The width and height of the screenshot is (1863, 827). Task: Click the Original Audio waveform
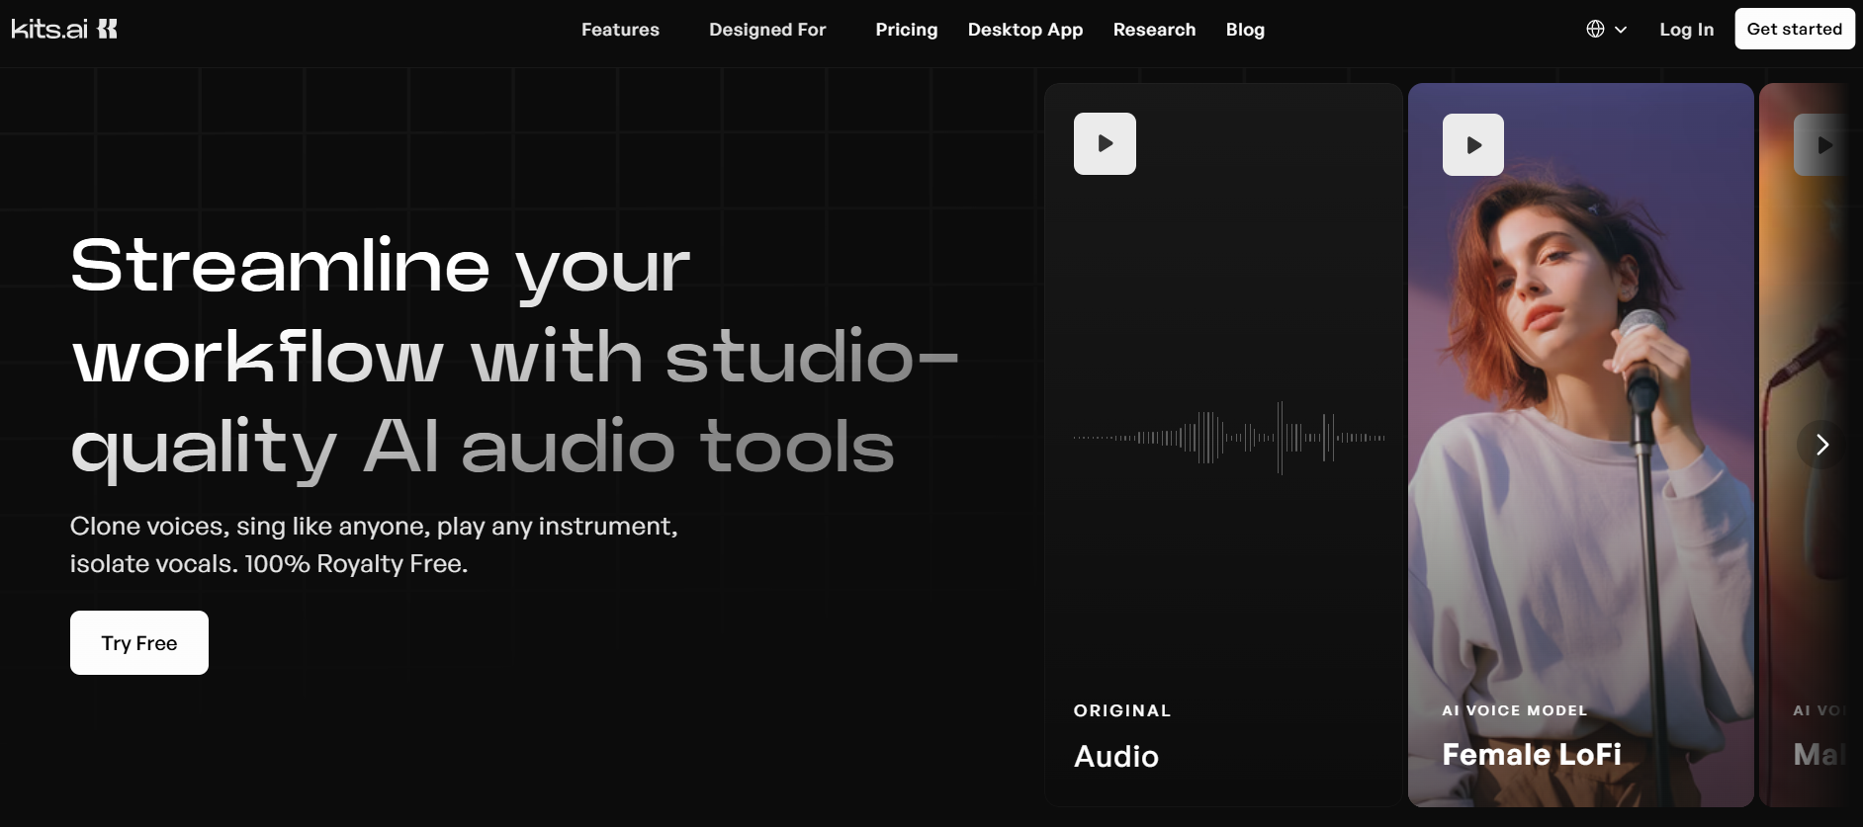[1229, 437]
